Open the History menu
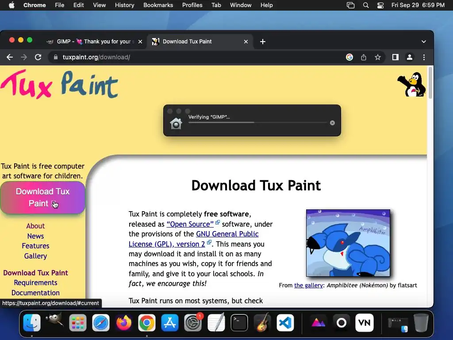The width and height of the screenshot is (453, 340). tap(124, 5)
